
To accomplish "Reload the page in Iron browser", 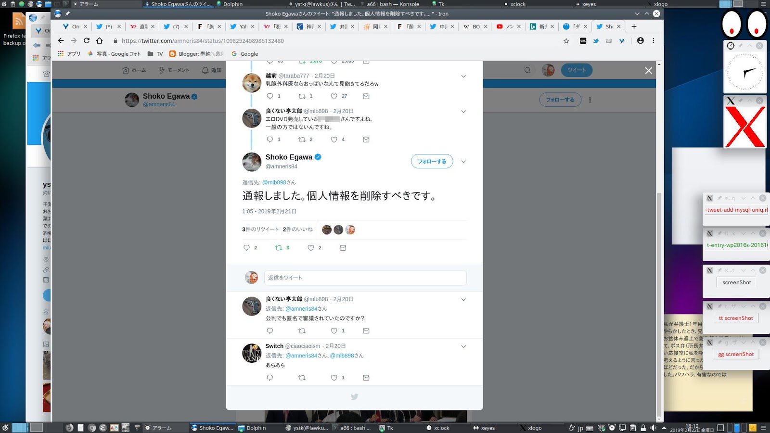I will 87,41.
